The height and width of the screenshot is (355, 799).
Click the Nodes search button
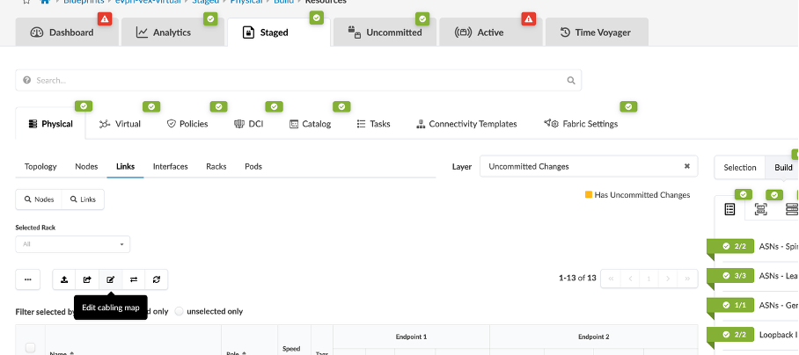tap(37, 199)
